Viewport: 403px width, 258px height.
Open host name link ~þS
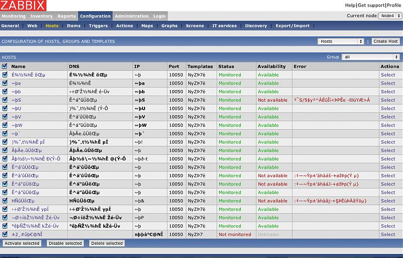(16, 100)
